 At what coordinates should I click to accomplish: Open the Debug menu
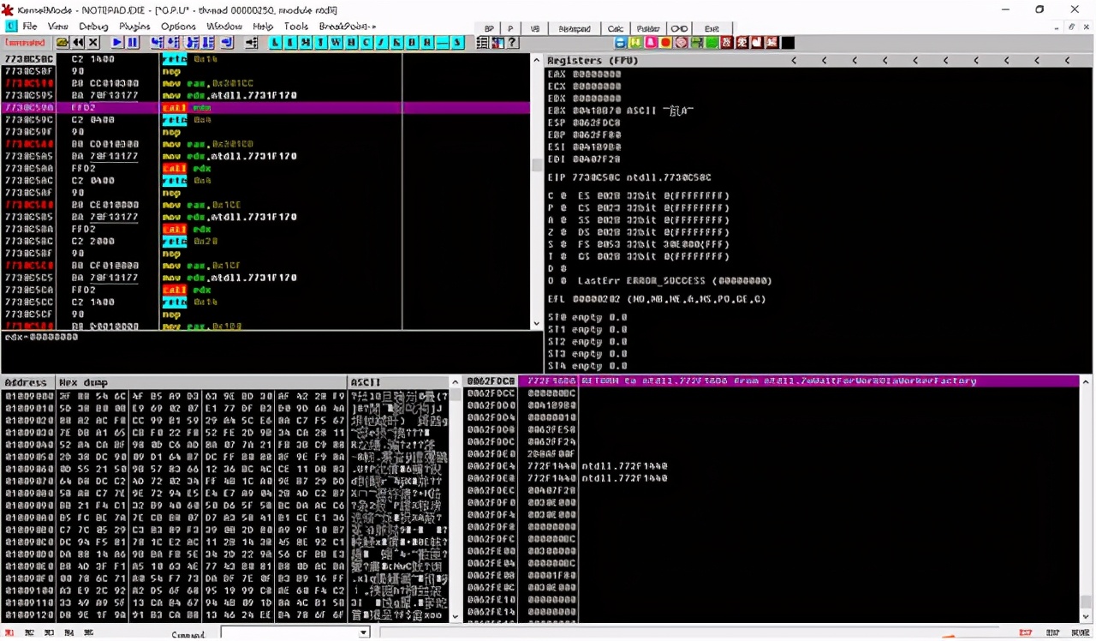click(x=93, y=27)
